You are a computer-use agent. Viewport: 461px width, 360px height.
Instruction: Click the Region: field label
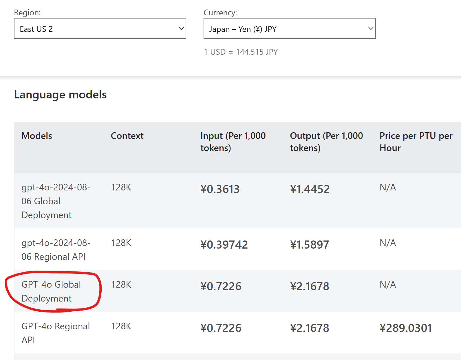(27, 12)
